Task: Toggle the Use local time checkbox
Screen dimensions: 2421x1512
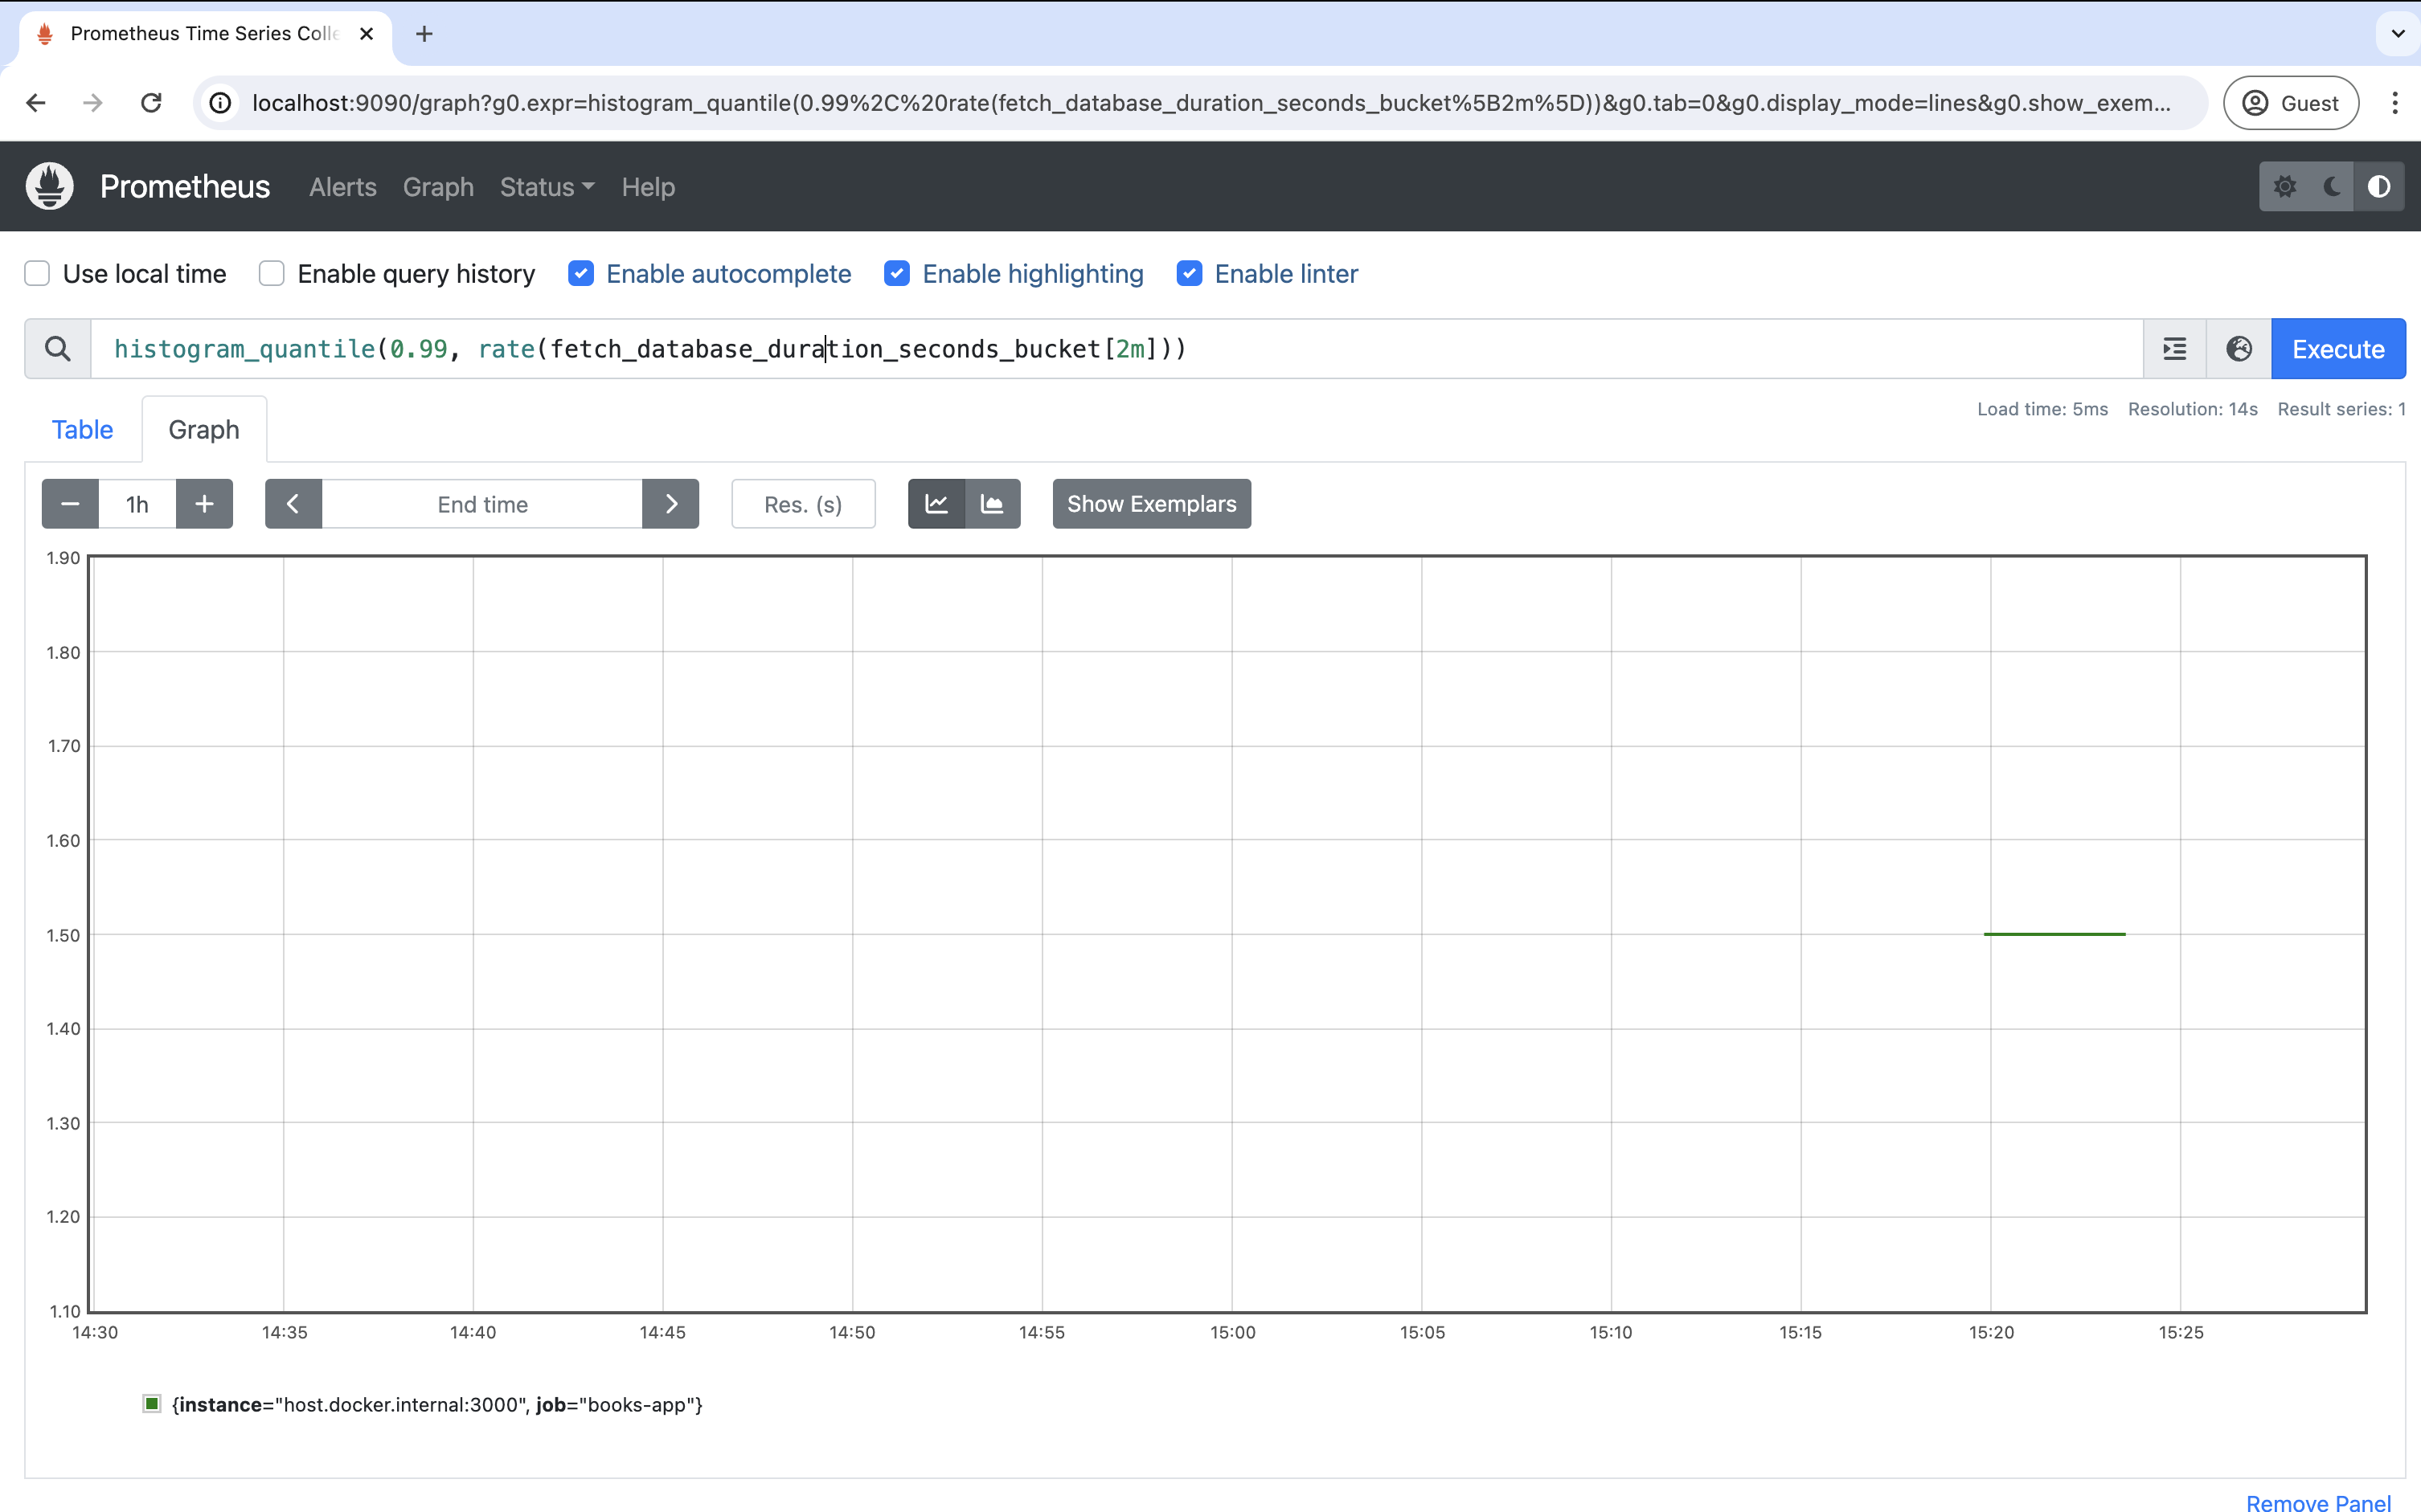Action: [37, 274]
